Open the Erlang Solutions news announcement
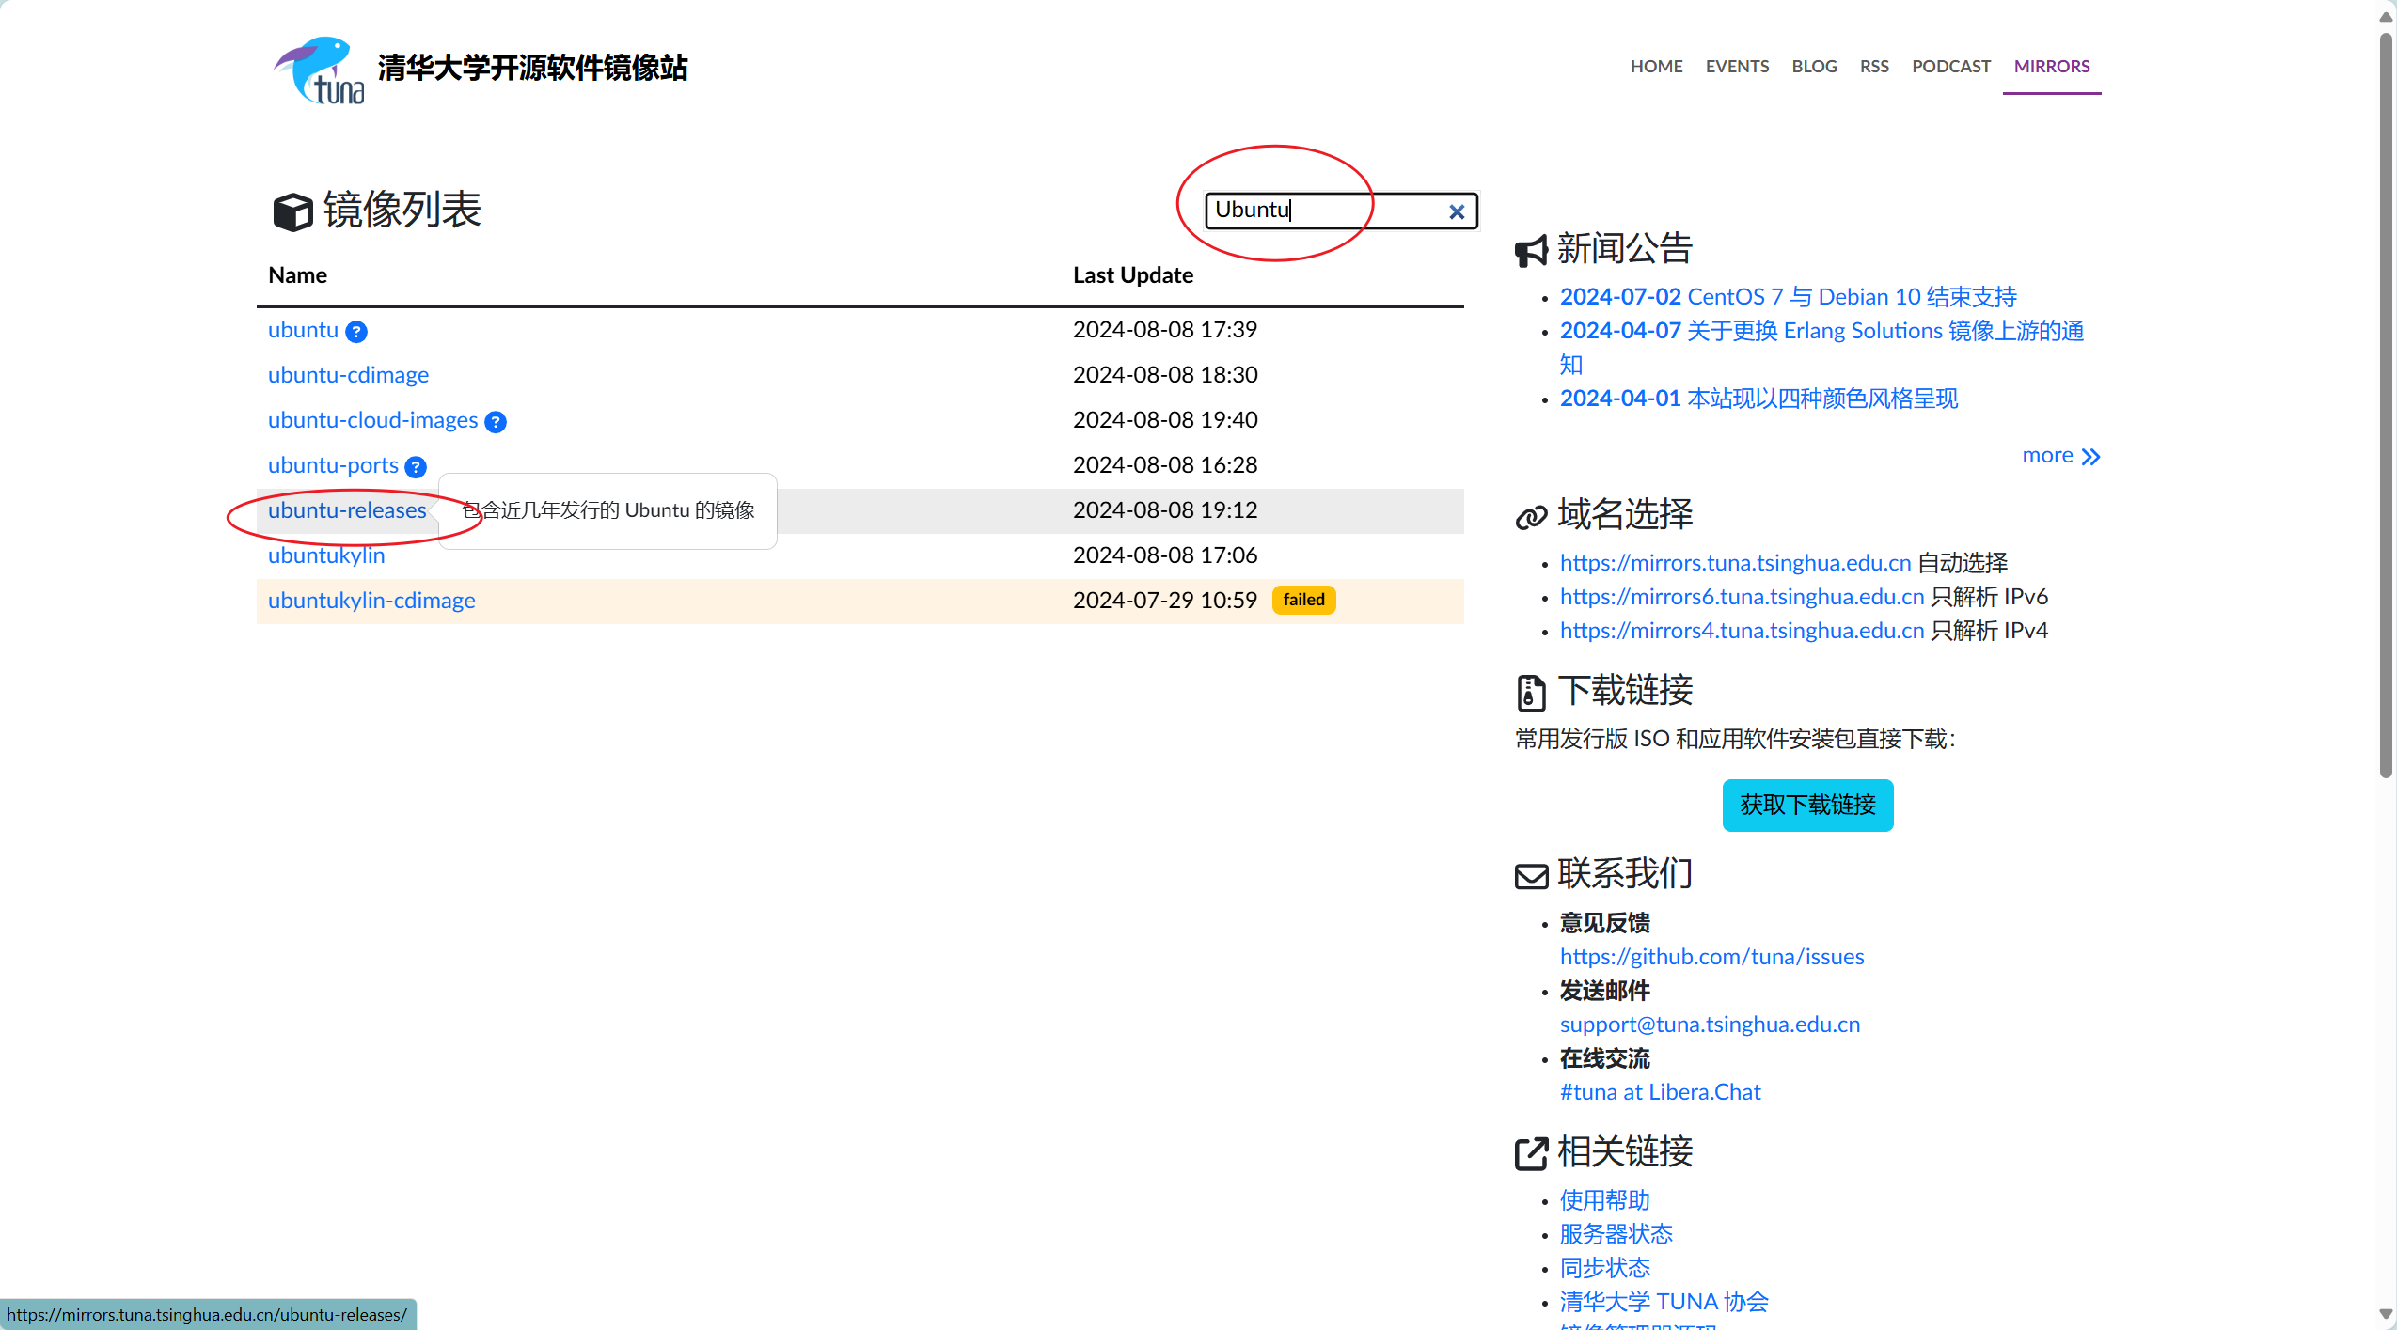Screen dimensions: 2397x1330 tap(1821, 347)
